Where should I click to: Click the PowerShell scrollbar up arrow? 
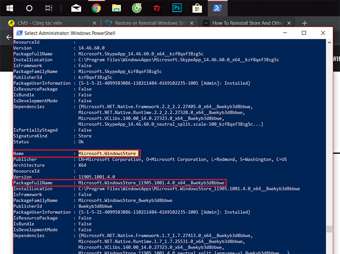[x=329, y=42]
